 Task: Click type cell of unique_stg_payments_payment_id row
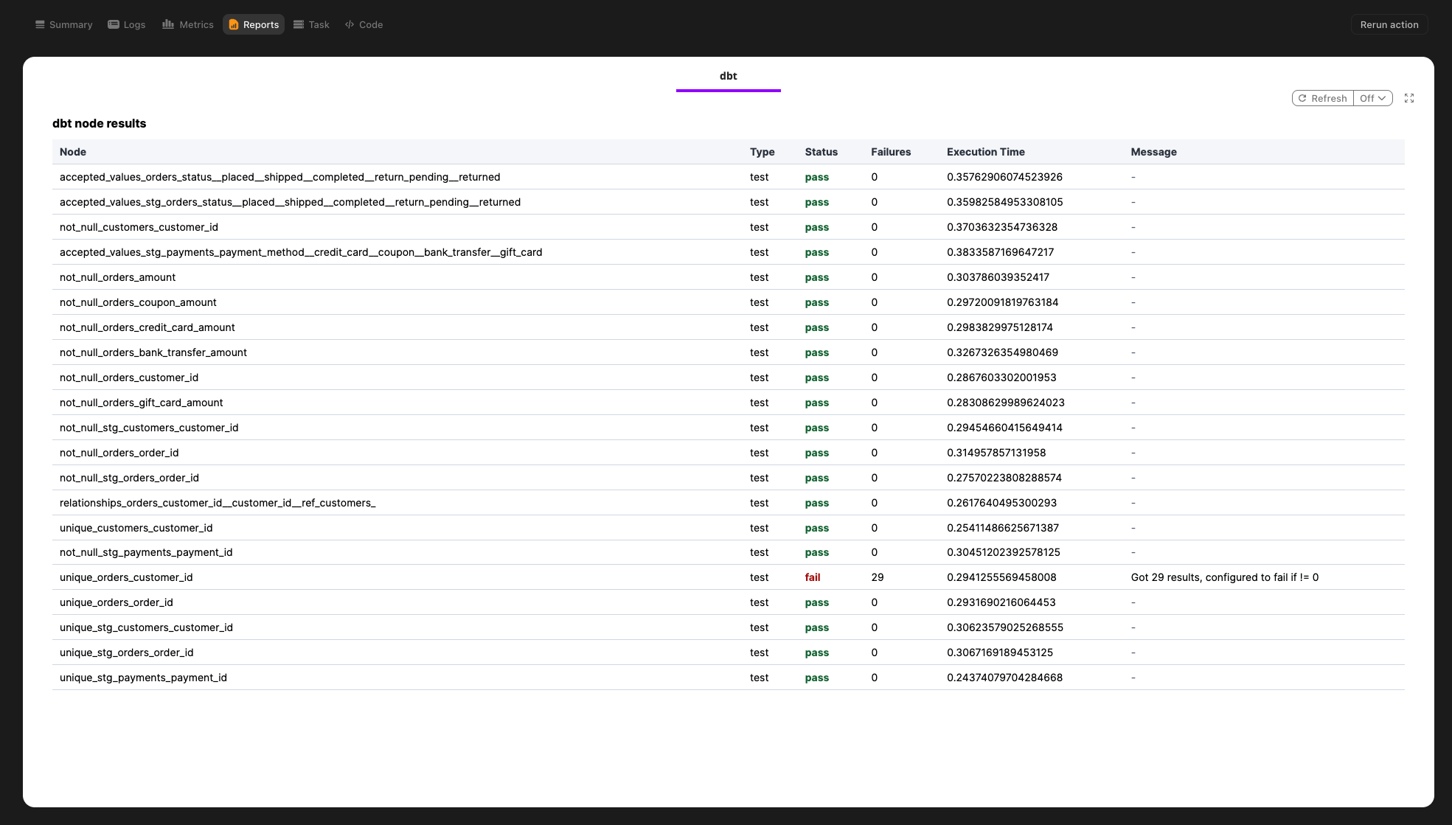point(759,678)
